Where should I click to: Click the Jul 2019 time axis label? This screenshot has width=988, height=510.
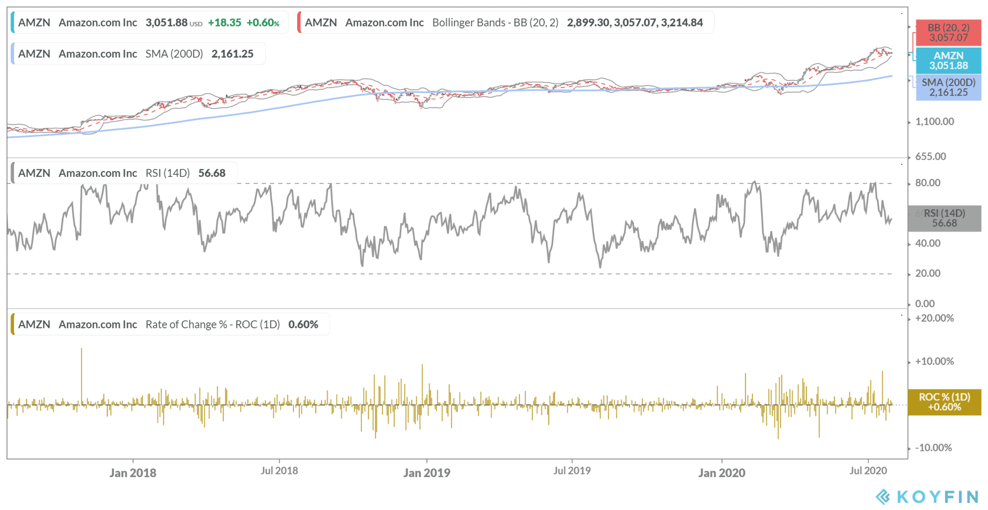[x=572, y=471]
